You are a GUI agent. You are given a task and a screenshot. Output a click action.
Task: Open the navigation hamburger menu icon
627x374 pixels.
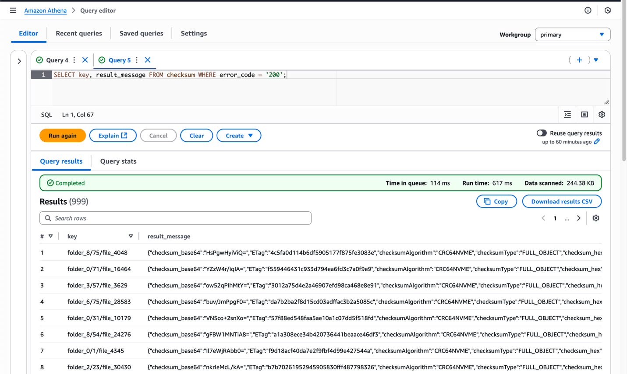tap(13, 10)
